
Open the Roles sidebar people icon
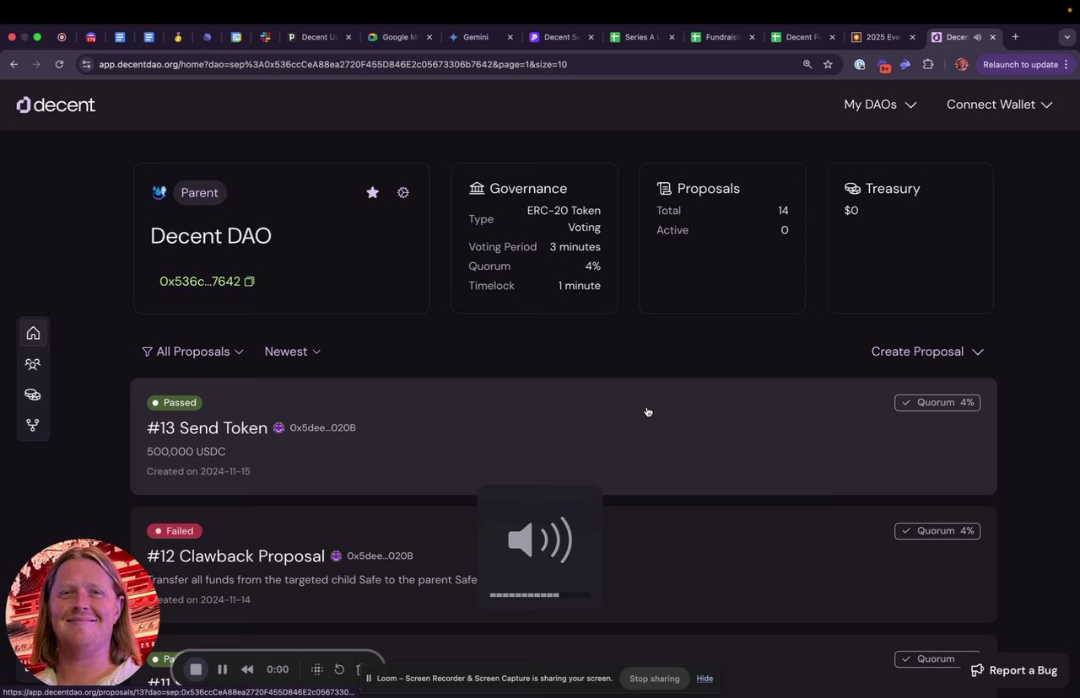(33, 364)
